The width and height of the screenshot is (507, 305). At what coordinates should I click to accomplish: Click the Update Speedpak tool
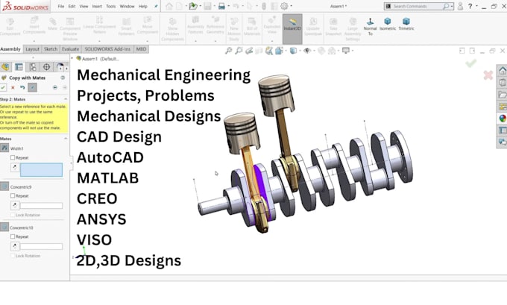tap(312, 27)
